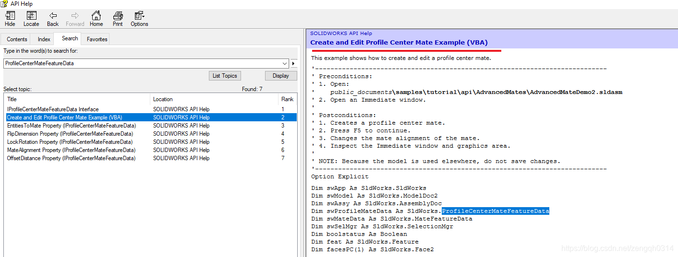Click Location cell for FlipDimension Property row
The height and width of the screenshot is (257, 678).
tap(182, 134)
